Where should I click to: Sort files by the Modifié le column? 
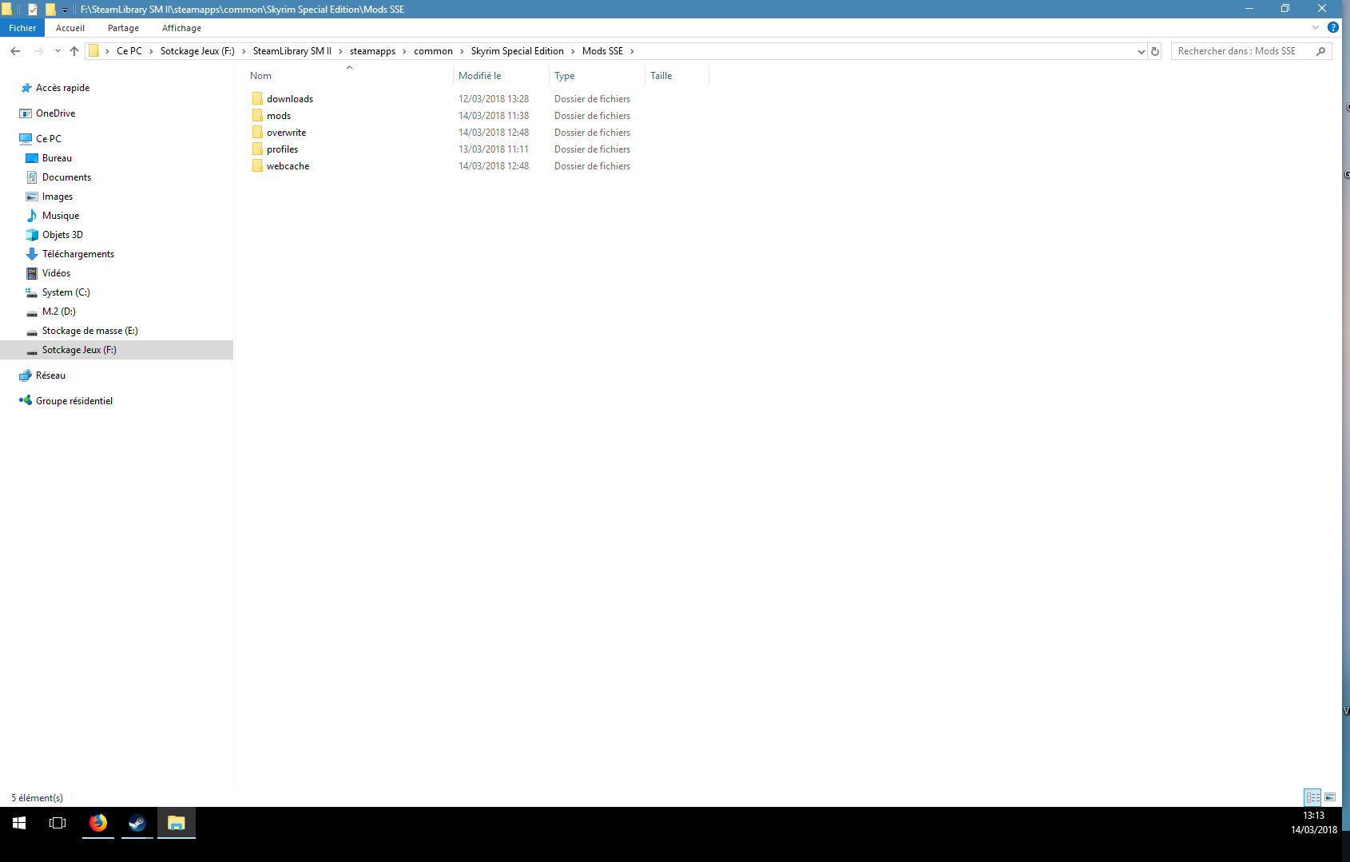point(480,76)
